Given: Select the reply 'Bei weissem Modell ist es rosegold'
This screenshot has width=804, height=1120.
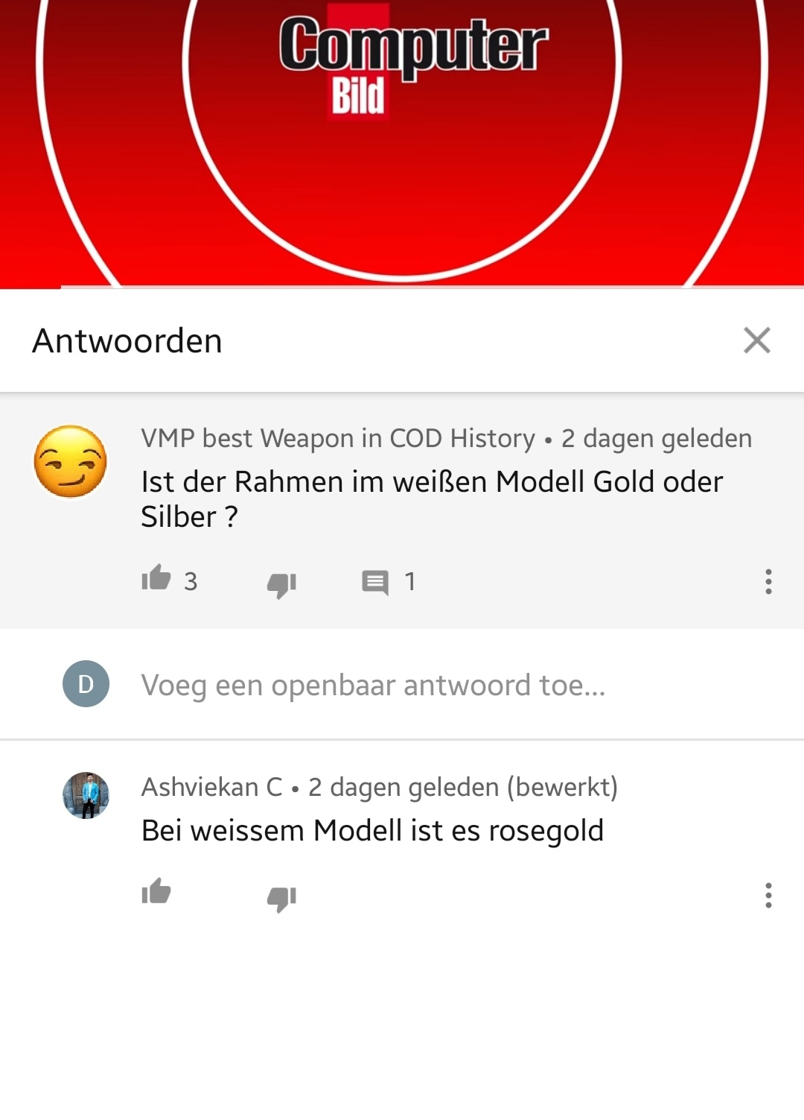Looking at the screenshot, I should (x=372, y=831).
